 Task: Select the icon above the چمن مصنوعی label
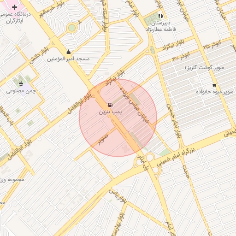pos(21,83)
